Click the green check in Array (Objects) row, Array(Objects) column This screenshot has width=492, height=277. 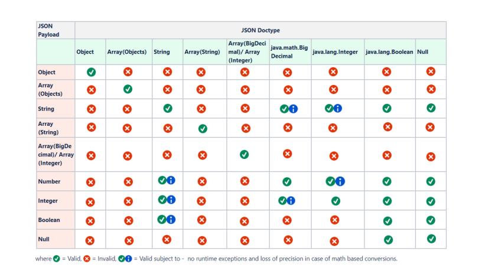coord(128,90)
